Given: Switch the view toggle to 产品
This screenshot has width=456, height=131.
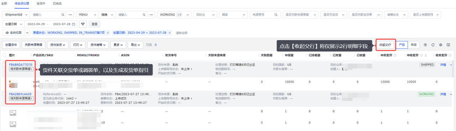Looking at the screenshot, I should (401, 45).
